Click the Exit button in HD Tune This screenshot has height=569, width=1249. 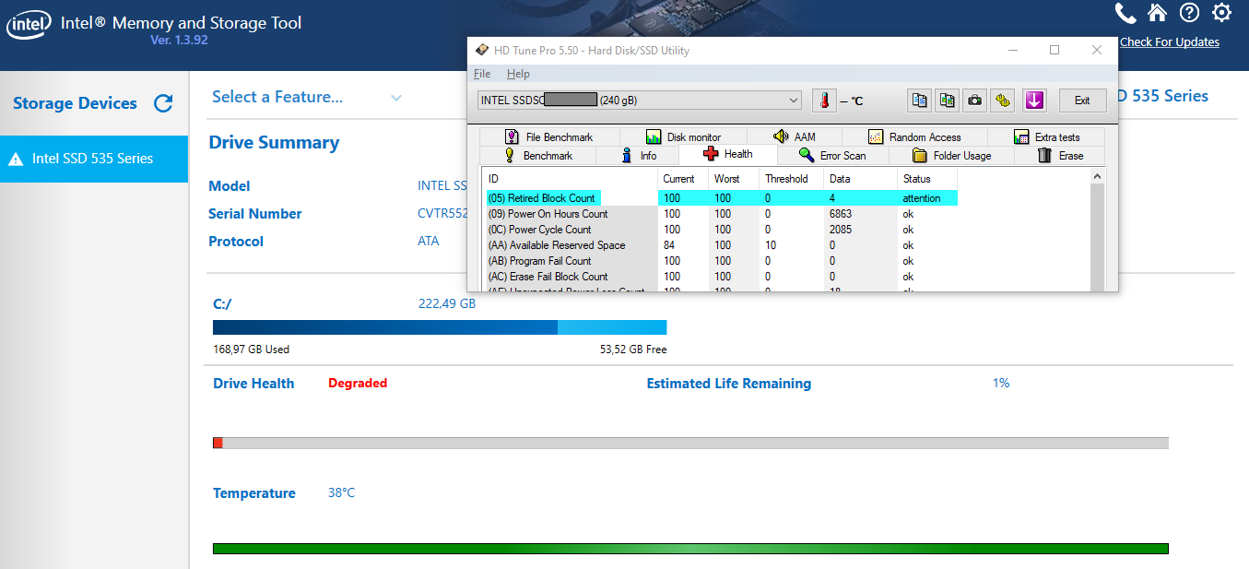click(x=1082, y=101)
